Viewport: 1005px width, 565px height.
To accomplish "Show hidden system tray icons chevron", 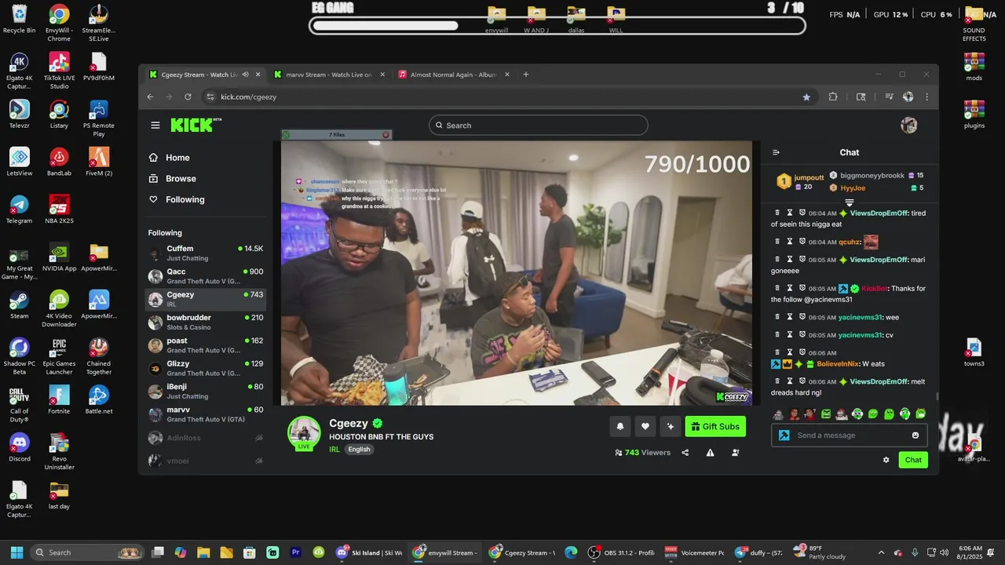I will (x=881, y=552).
